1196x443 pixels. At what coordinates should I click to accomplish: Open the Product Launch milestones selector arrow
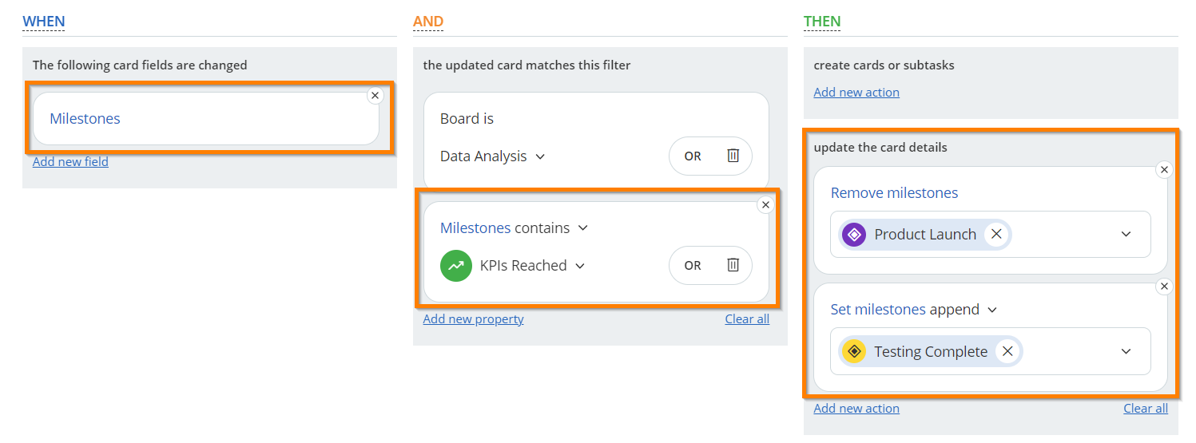(1126, 234)
